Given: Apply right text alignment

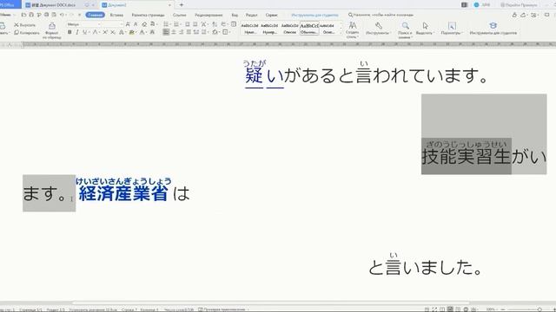Looking at the screenshot, I should tap(182, 32).
